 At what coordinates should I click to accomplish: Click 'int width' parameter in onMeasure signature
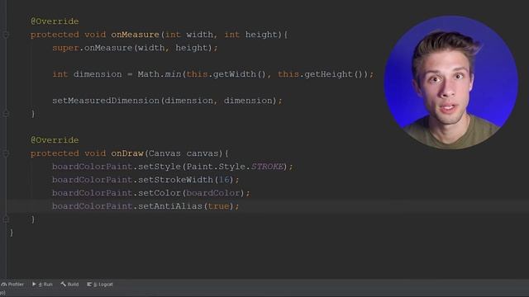coord(189,35)
